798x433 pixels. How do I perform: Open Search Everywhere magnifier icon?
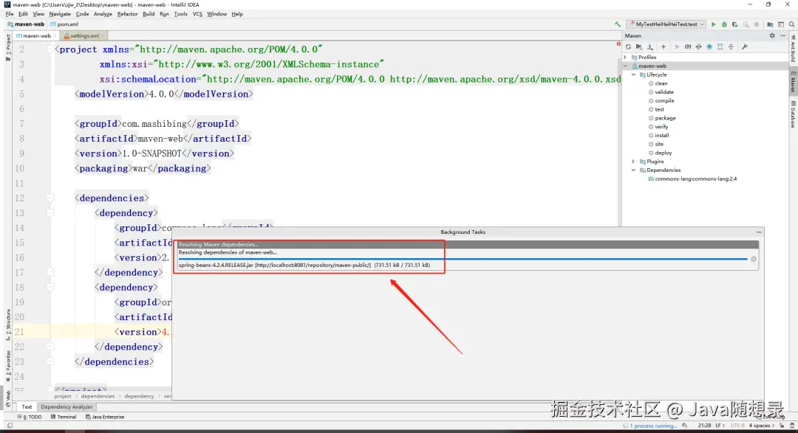[791, 24]
